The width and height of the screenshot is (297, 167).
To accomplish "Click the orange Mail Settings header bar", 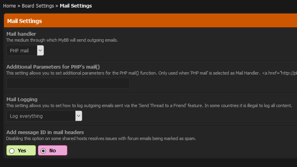I will [x=150, y=21].
